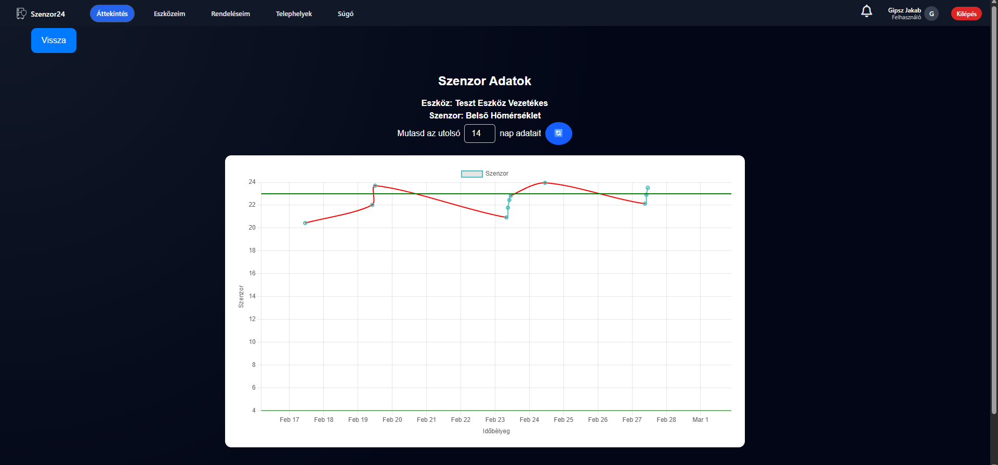Toggle the Szenzor legend color box

[471, 174]
